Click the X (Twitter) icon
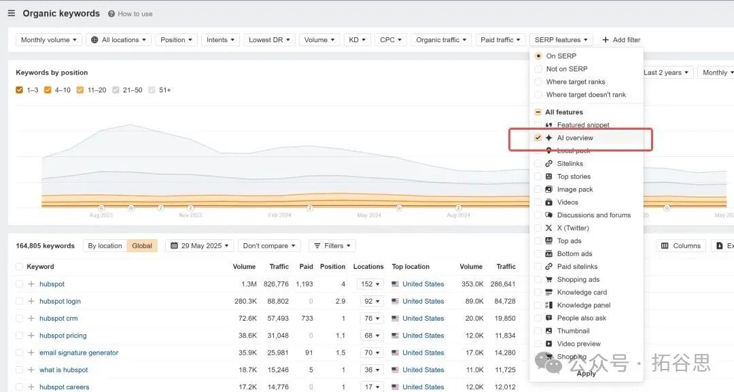The image size is (734, 392). click(548, 228)
